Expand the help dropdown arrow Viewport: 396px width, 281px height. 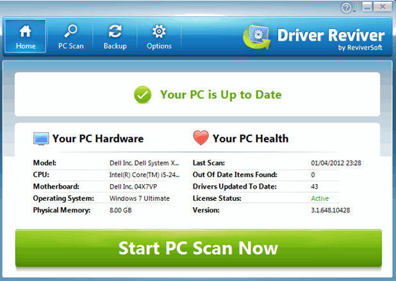(x=354, y=11)
